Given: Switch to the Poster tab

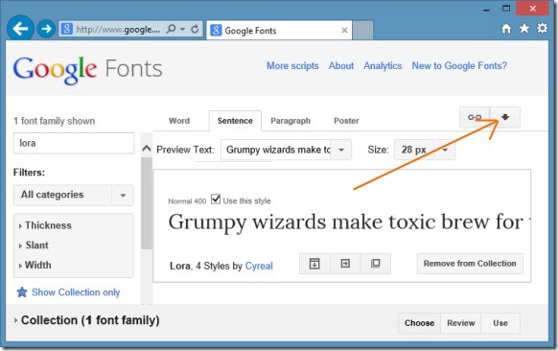Looking at the screenshot, I should (346, 121).
